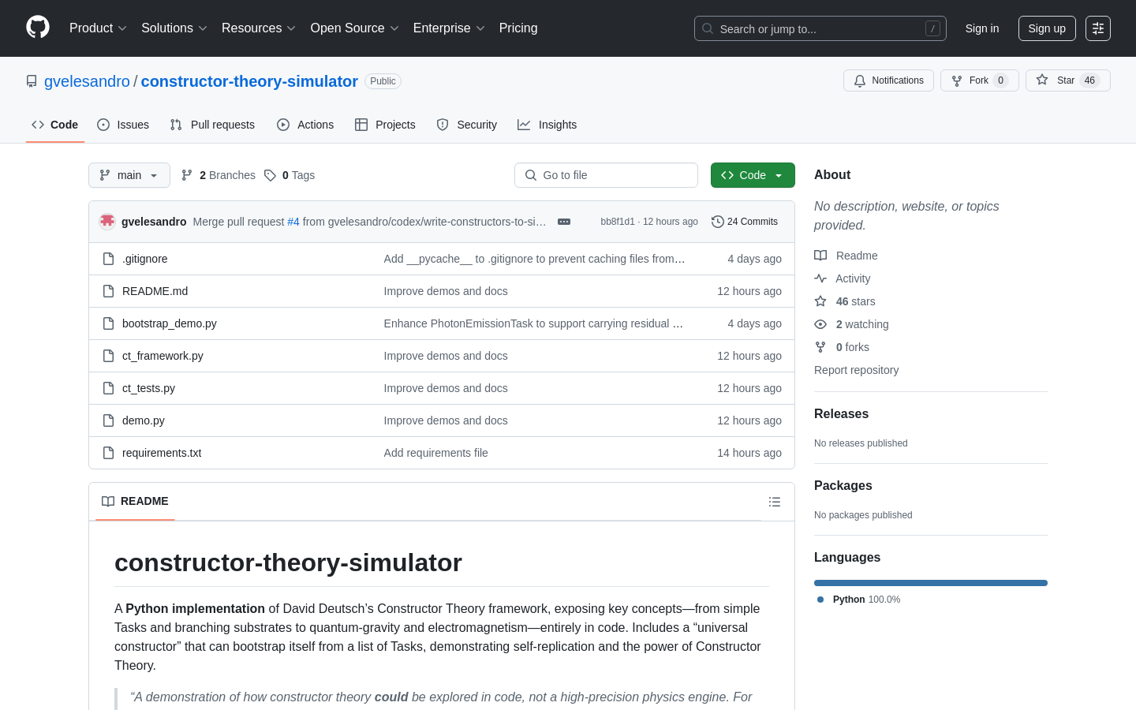This screenshot has width=1136, height=710.
Task: Click the eye icon beside 2 watching
Action: pos(820,324)
